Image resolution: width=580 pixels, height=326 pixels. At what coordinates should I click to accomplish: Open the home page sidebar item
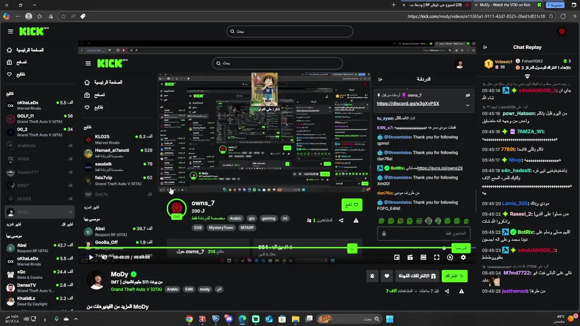tap(25, 50)
